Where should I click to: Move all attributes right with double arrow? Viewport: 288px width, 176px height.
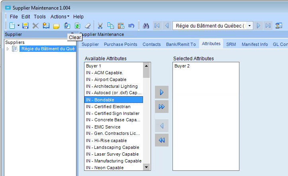coord(162,107)
